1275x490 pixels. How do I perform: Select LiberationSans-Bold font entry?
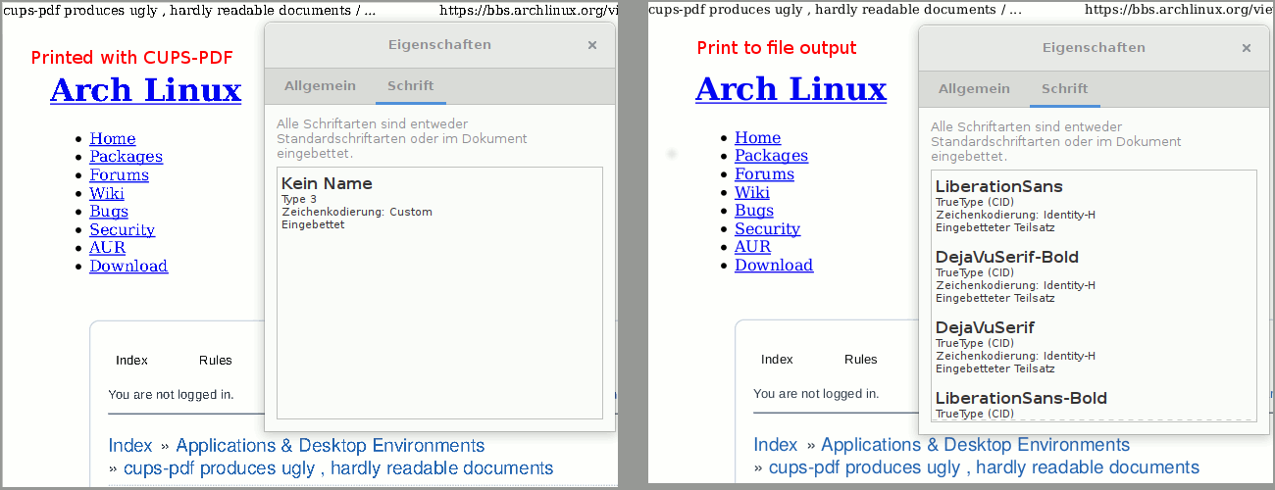click(1094, 405)
